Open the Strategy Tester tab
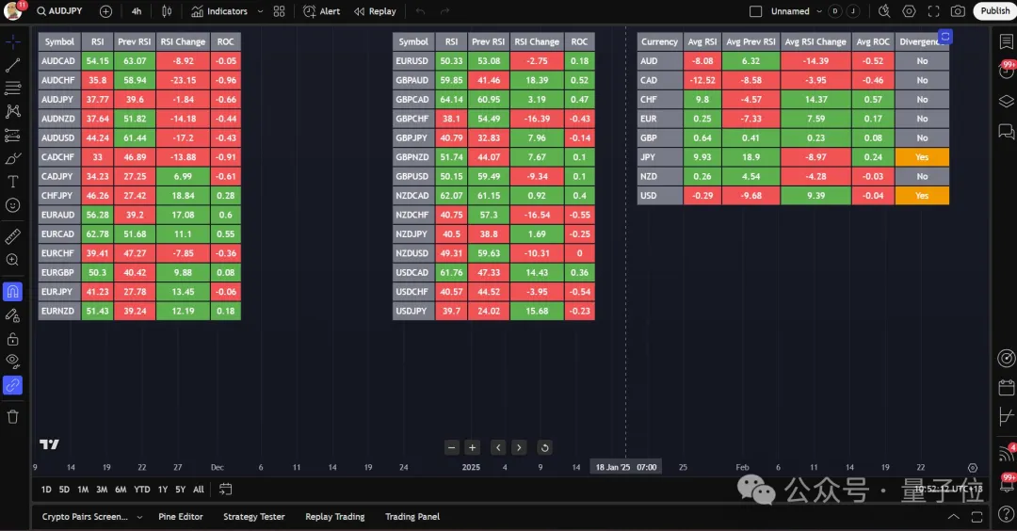 (254, 517)
